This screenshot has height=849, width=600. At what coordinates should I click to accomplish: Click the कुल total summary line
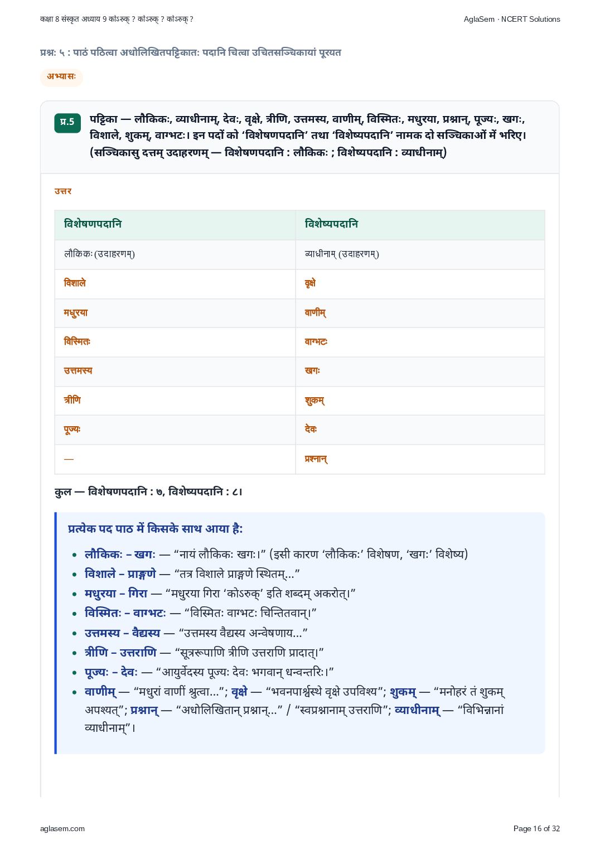tap(149, 491)
